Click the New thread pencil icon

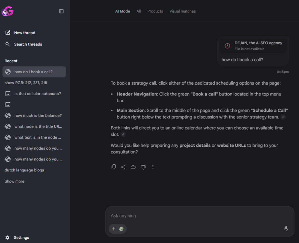(8, 32)
